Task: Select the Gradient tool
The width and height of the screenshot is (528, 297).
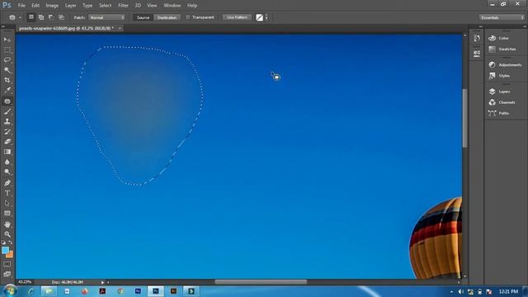Action: (x=7, y=152)
